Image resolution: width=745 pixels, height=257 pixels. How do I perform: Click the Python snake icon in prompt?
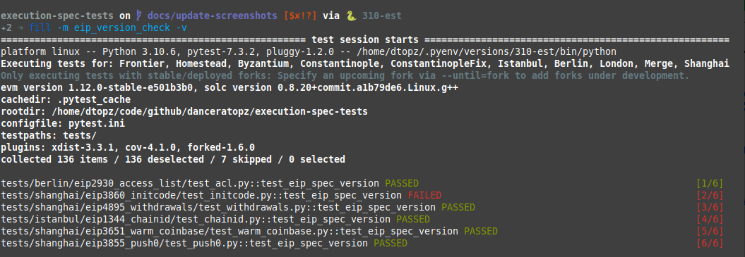[x=351, y=15]
